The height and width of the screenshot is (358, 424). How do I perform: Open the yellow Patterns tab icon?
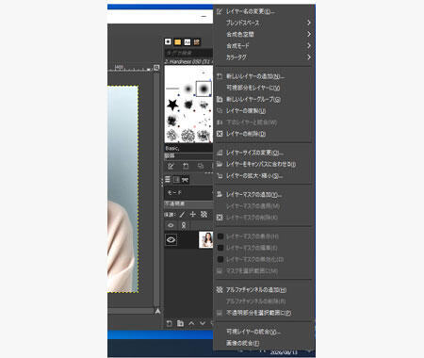pyautogui.click(x=177, y=41)
